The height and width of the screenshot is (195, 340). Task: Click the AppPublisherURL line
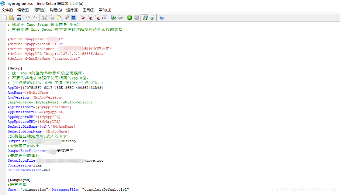pos(36,112)
